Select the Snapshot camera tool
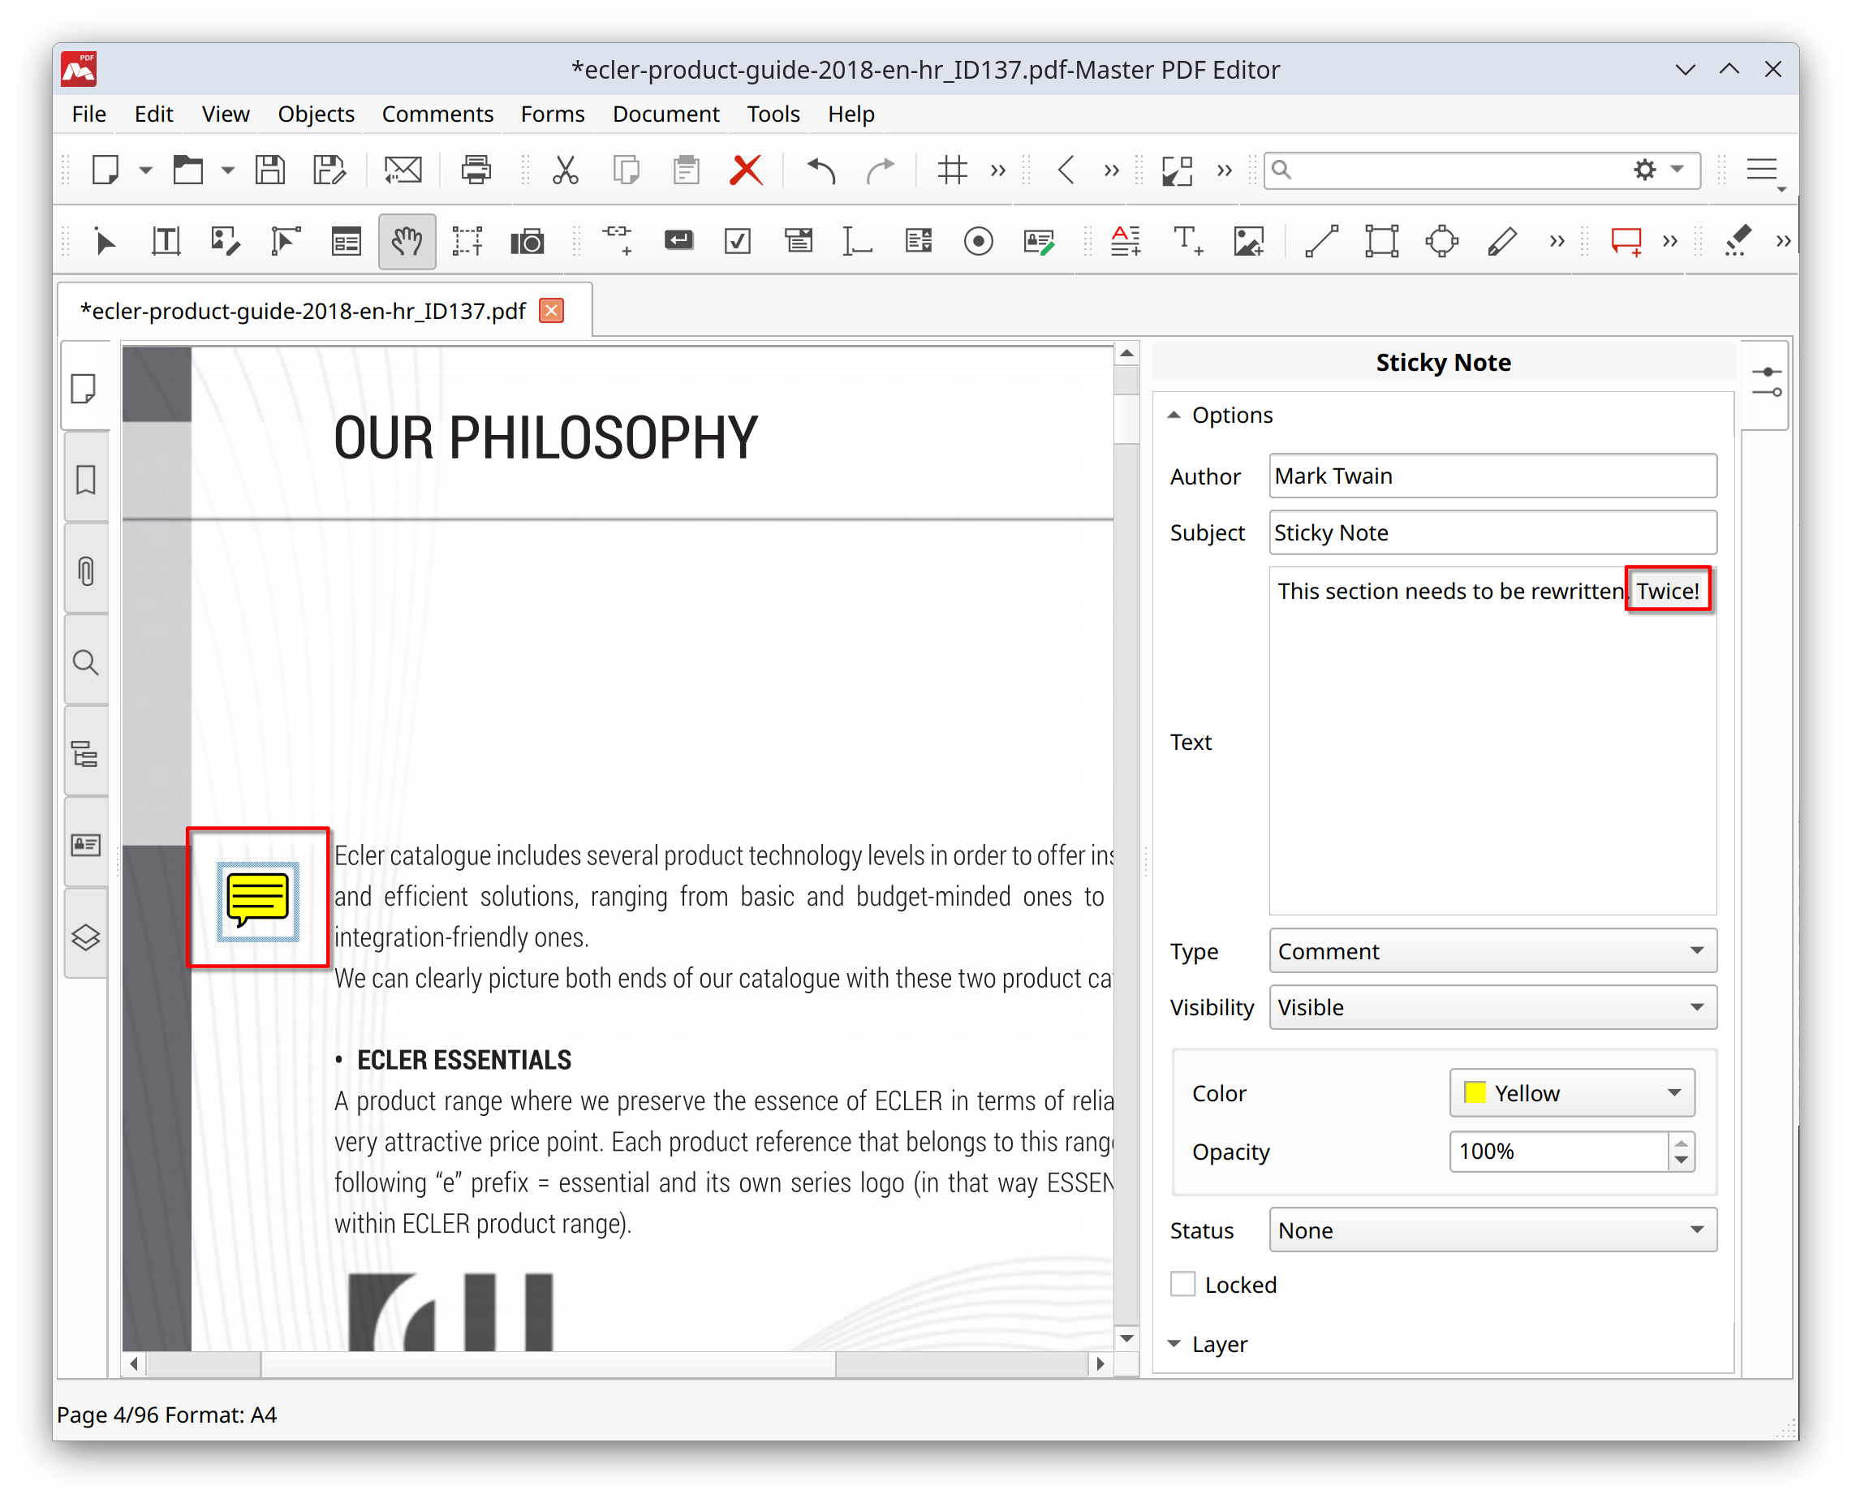The height and width of the screenshot is (1503, 1852). pos(528,241)
